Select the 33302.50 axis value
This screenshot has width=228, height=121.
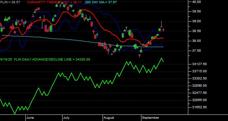199,78
